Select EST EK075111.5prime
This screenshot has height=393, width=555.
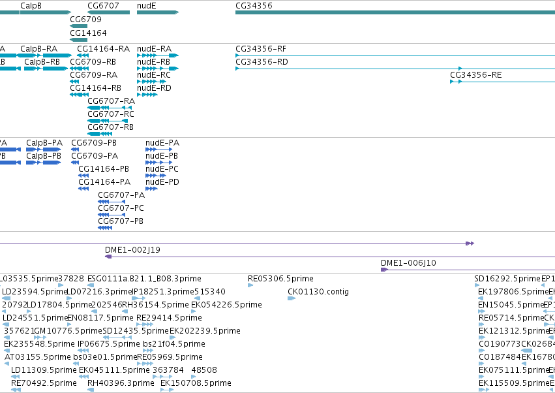514,370
